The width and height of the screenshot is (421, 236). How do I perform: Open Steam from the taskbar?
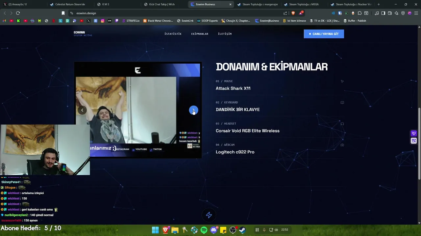(x=242, y=230)
